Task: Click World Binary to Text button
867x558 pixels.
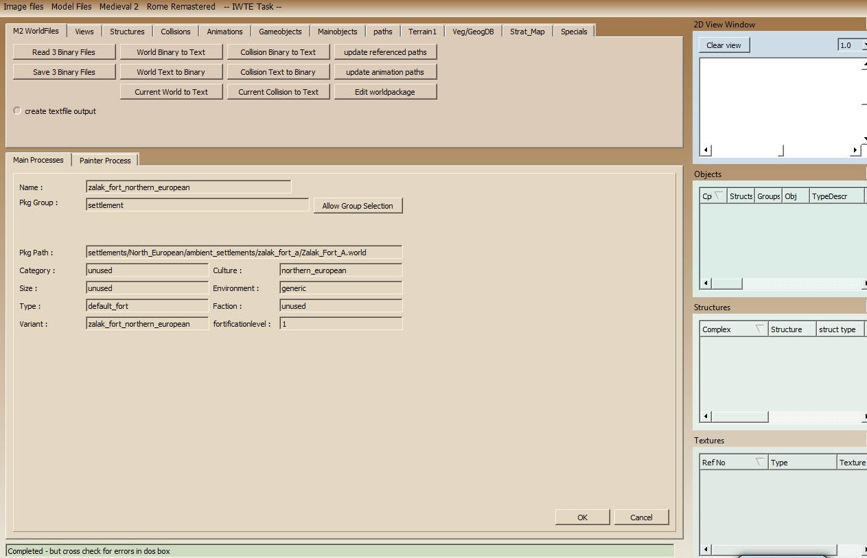Action: point(171,52)
